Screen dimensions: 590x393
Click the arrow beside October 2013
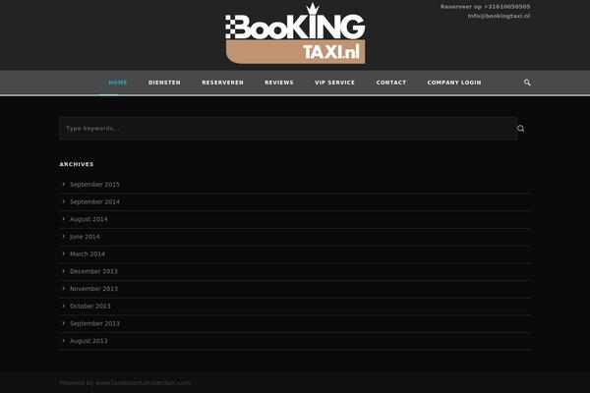(x=64, y=306)
